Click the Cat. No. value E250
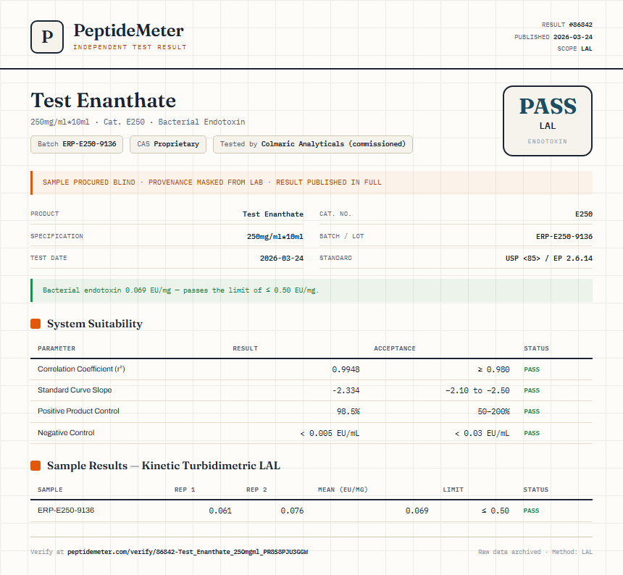Screen dimensions: 623x575 coord(584,214)
